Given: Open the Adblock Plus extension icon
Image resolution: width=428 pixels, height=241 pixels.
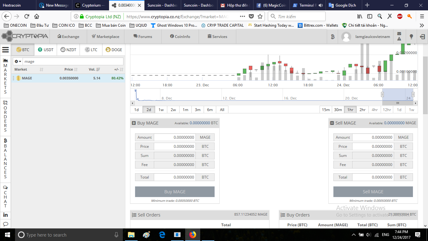Looking at the screenshot, I should pos(400,16).
